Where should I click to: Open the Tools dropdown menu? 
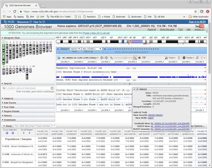(x=170, y=57)
